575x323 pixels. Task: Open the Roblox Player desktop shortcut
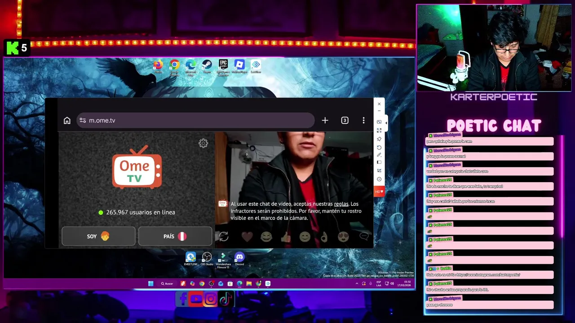pos(239,66)
